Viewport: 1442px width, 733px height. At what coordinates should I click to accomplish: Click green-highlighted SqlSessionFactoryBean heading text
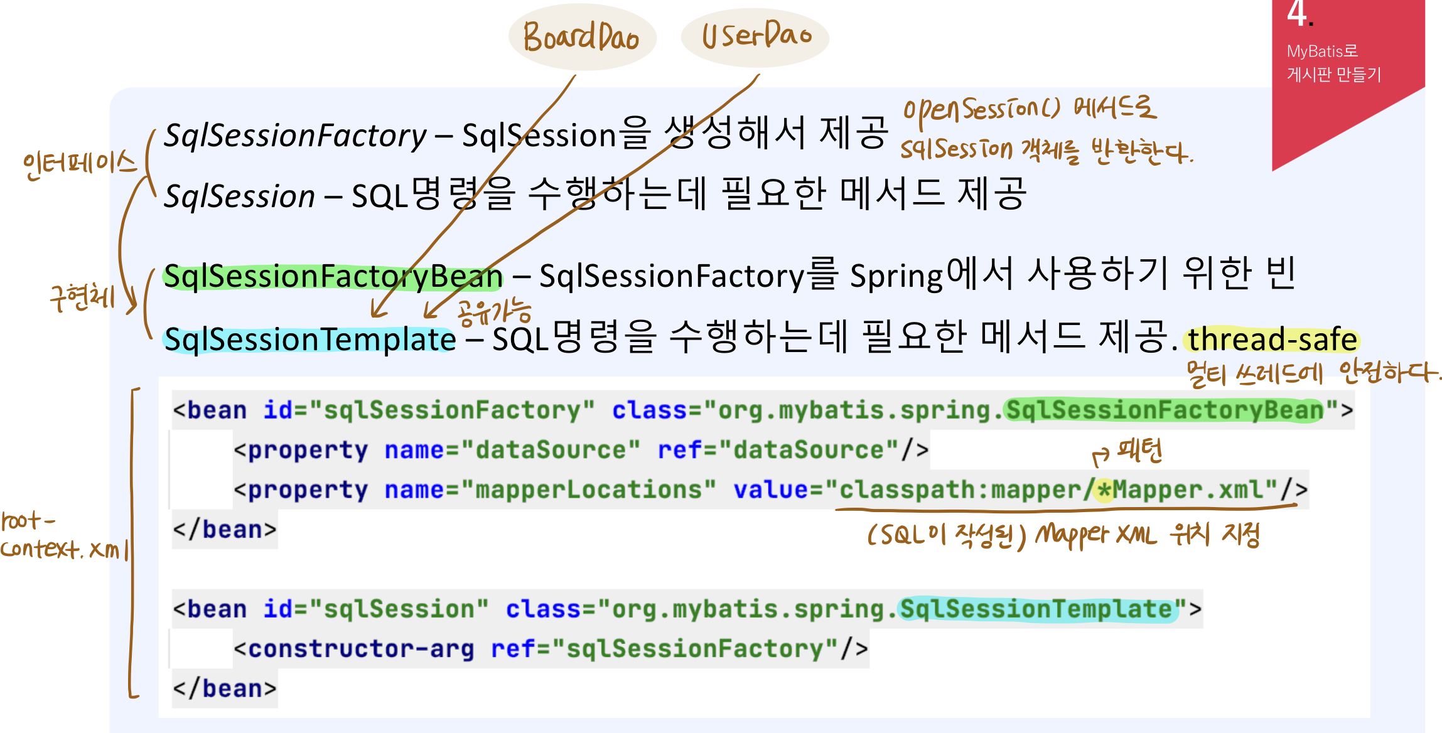click(333, 277)
